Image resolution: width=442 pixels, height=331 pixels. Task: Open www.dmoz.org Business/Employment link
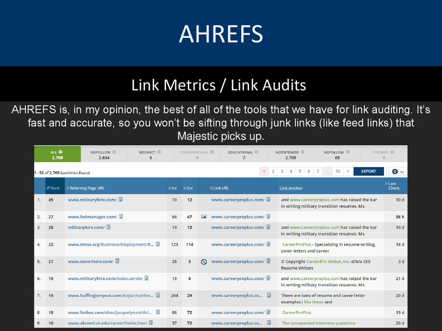[x=111, y=245]
